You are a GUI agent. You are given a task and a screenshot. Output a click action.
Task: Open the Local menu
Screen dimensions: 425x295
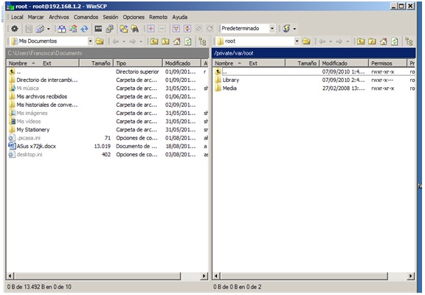pos(17,17)
